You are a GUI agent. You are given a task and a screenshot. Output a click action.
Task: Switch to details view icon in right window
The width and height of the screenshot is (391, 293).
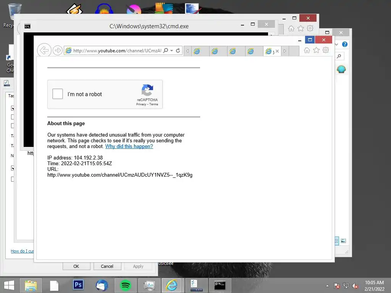click(336, 241)
